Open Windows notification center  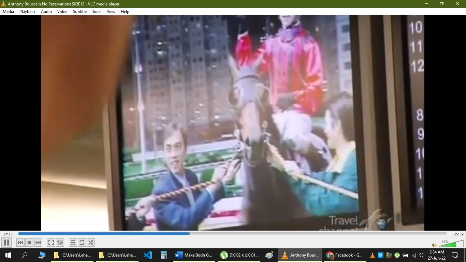455,255
